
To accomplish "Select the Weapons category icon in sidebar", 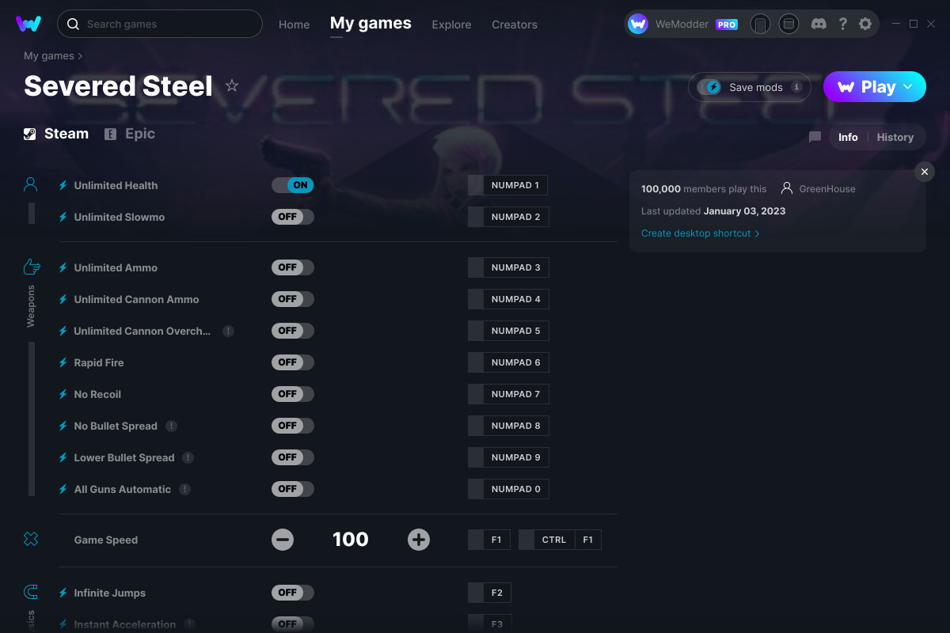I will pos(30,267).
